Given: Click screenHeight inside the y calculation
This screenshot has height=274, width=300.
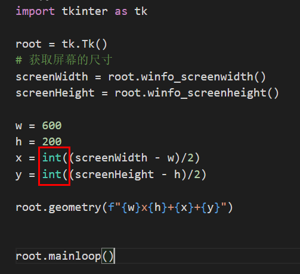Looking at the screenshot, I should pos(115,175).
